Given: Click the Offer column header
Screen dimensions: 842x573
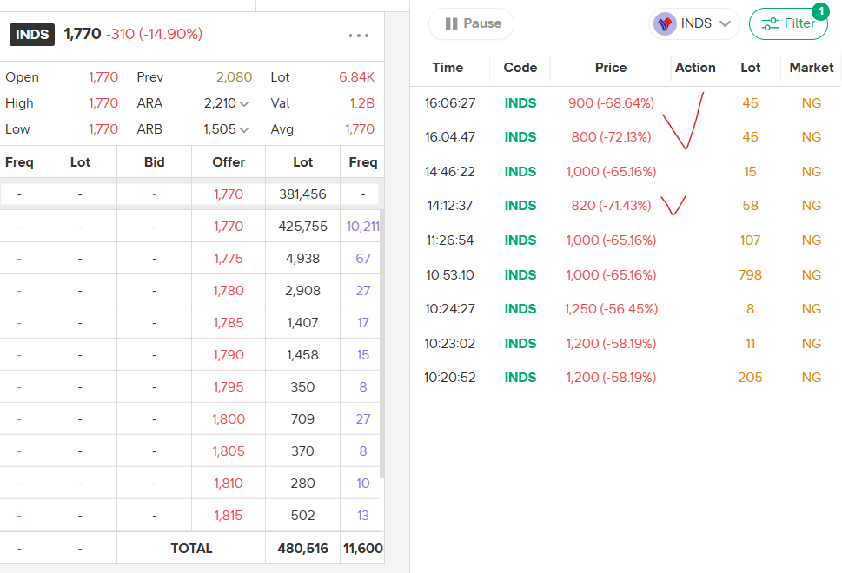Looking at the screenshot, I should [229, 162].
